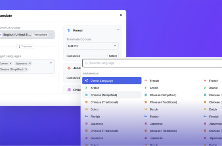Open the HAEYO translate options dropdown
This screenshot has height=146, width=222.
coord(92,46)
